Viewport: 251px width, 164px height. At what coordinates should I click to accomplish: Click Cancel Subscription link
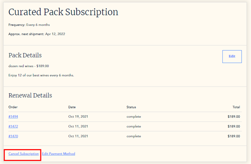pos(23,154)
